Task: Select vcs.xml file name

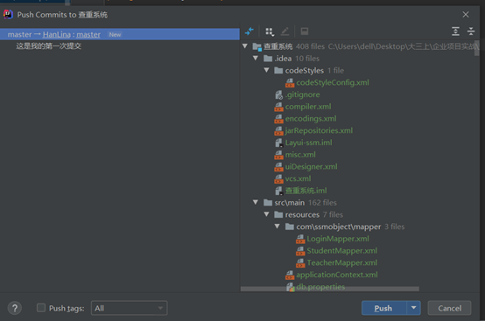Action: [x=298, y=179]
